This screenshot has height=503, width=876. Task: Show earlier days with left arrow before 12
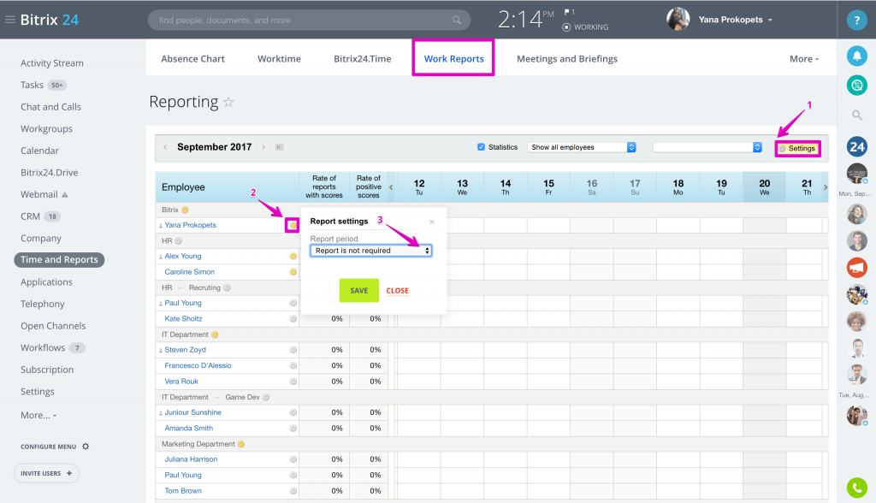tap(391, 187)
